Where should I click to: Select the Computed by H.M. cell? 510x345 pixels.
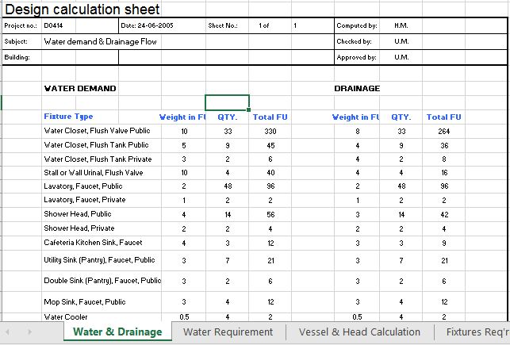click(401, 25)
